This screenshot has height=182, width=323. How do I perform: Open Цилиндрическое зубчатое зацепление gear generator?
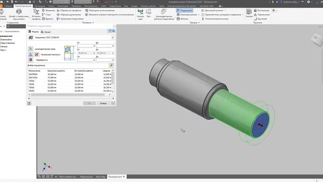pyautogui.click(x=164, y=15)
